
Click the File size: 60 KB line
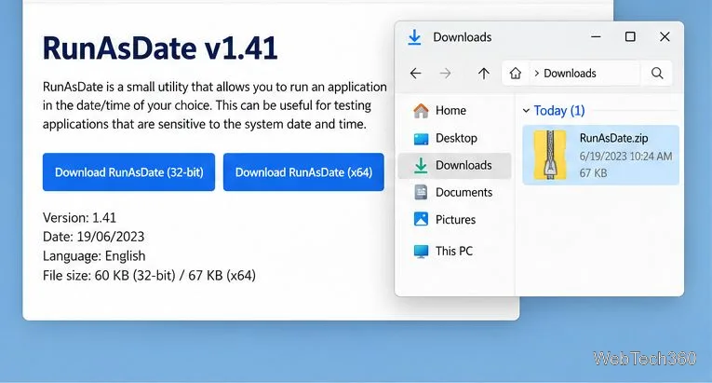point(149,276)
